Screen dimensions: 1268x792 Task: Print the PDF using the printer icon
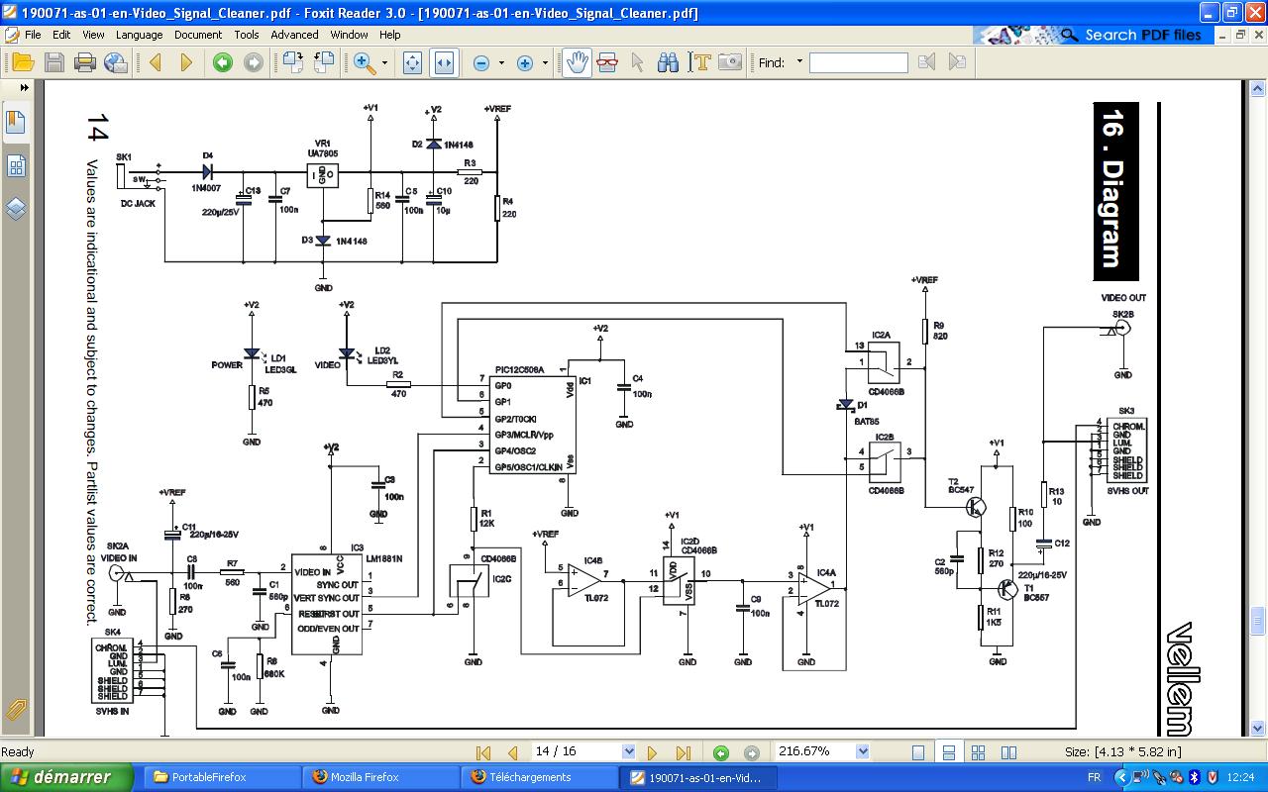(85, 62)
